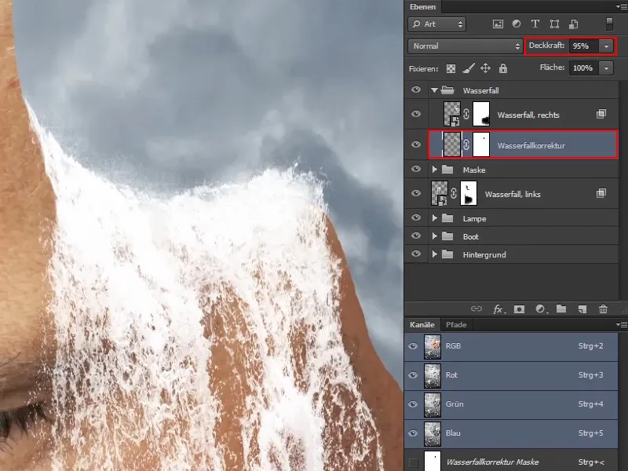Click the Deckkraft scrubby label

(x=546, y=46)
